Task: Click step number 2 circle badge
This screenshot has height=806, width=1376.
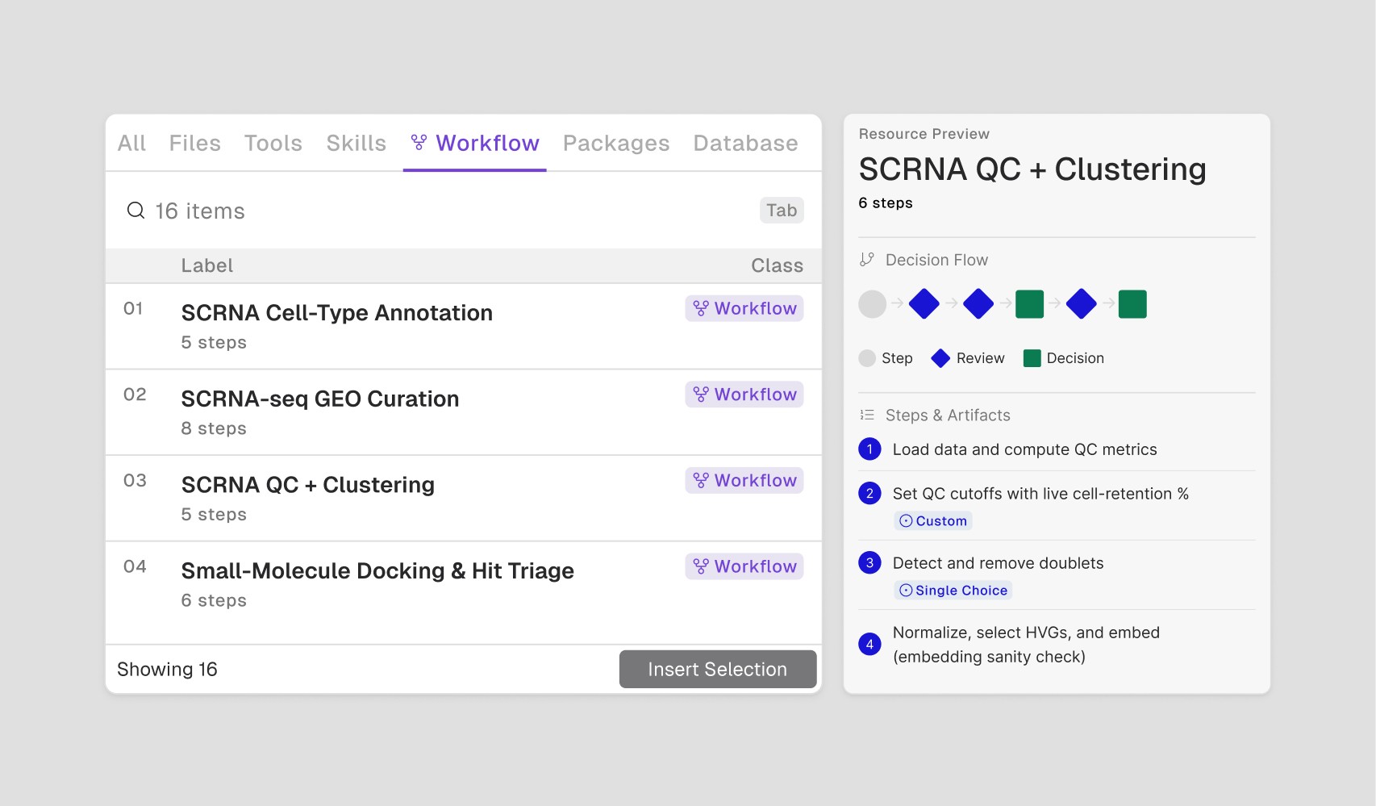Action: click(x=869, y=493)
